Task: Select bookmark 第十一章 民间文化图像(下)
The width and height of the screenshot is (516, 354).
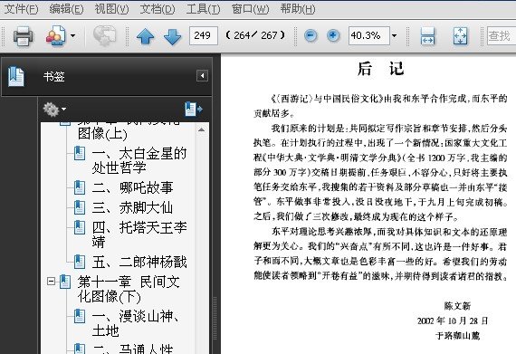Action: tap(129, 289)
